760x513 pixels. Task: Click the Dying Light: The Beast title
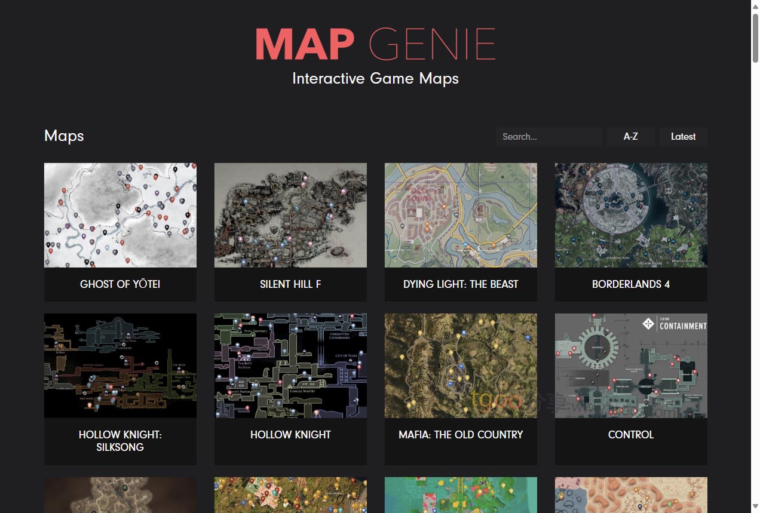click(461, 284)
